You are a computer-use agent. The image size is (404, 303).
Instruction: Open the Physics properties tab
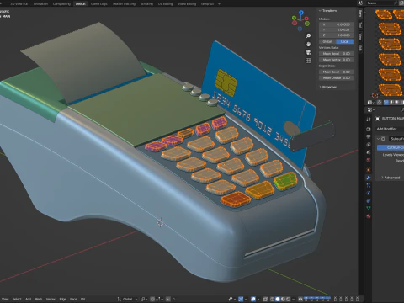(369, 193)
